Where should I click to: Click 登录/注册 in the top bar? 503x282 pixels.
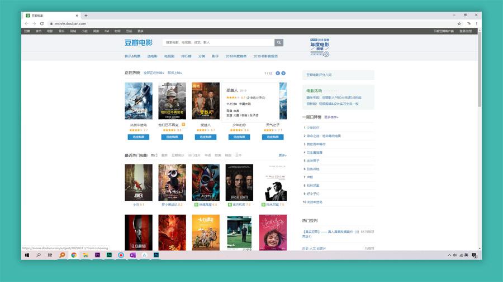466,31
